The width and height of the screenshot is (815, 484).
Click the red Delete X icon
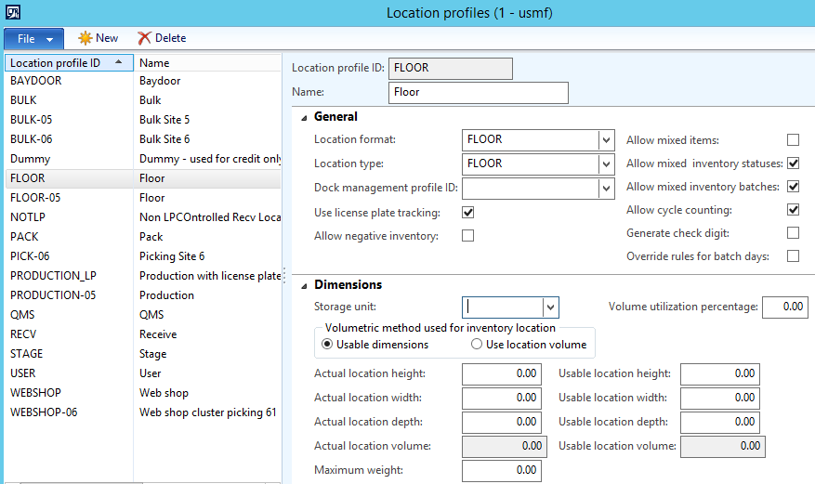click(144, 38)
